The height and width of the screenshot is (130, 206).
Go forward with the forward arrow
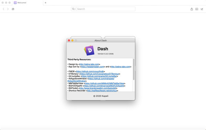click(x=8, y=9)
